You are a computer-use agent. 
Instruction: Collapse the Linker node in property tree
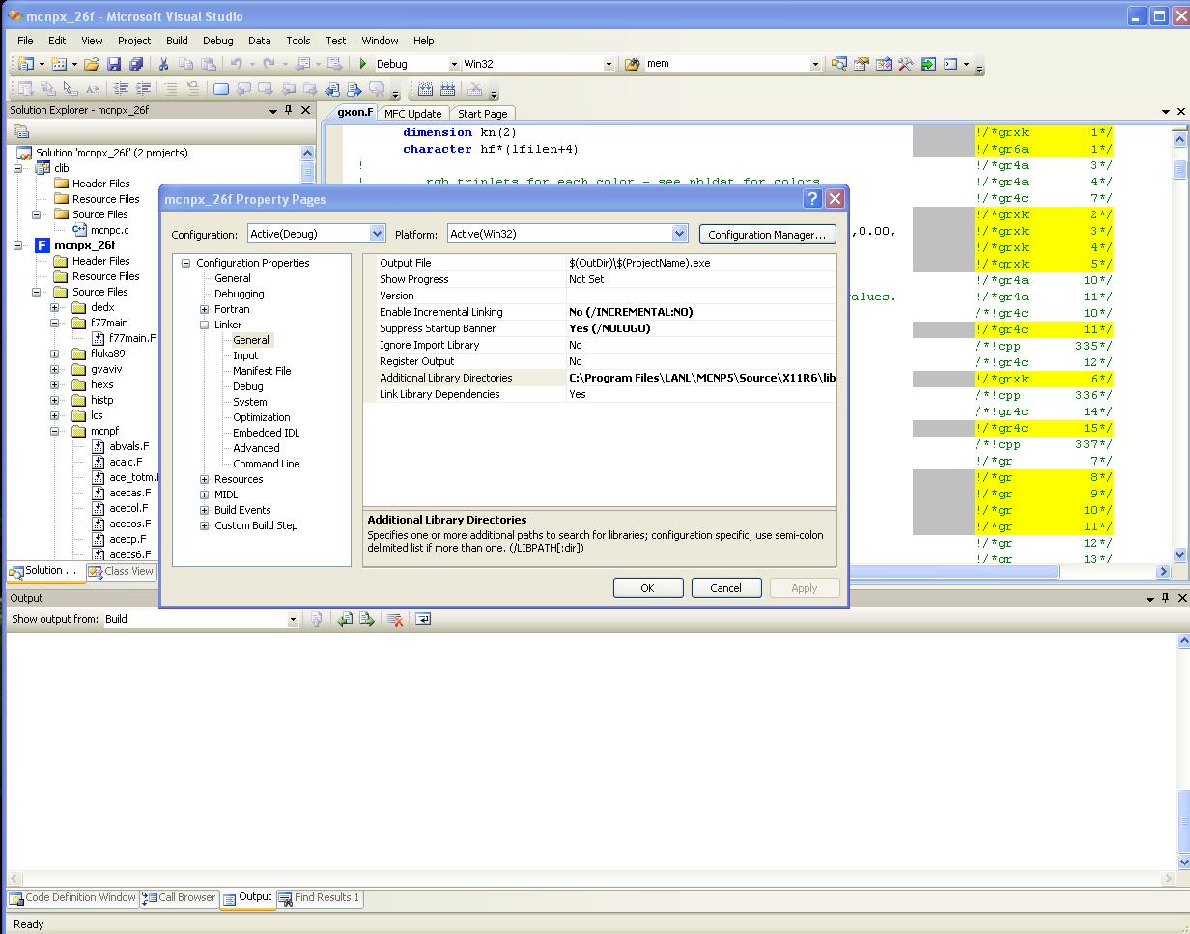pyautogui.click(x=205, y=325)
